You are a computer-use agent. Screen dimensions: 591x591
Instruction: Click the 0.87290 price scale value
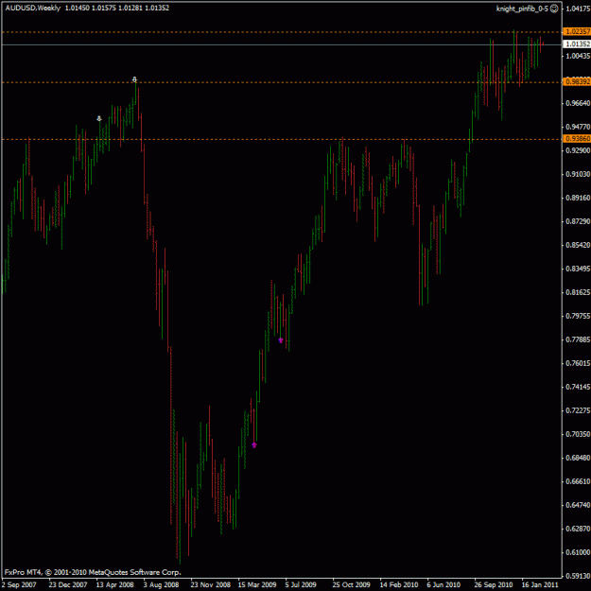coord(578,221)
